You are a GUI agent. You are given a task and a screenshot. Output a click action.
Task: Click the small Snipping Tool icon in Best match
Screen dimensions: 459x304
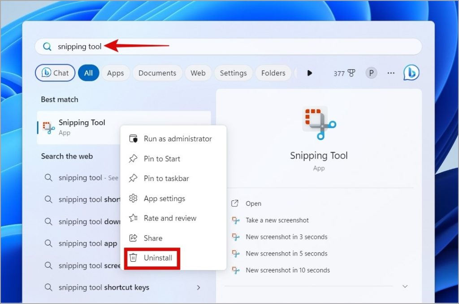[x=48, y=128]
